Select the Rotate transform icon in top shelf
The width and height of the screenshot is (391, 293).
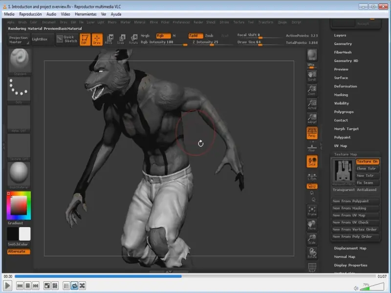coord(133,40)
